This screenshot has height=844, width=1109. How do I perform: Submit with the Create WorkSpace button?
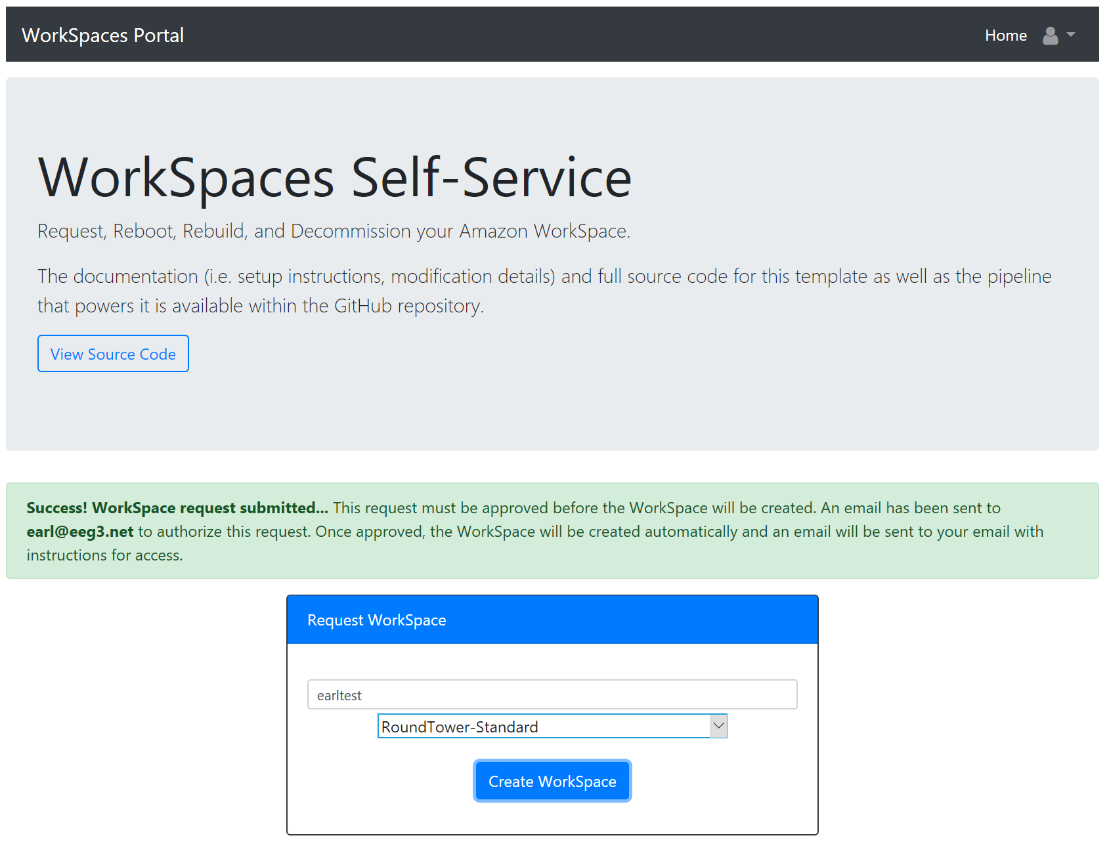coord(552,781)
